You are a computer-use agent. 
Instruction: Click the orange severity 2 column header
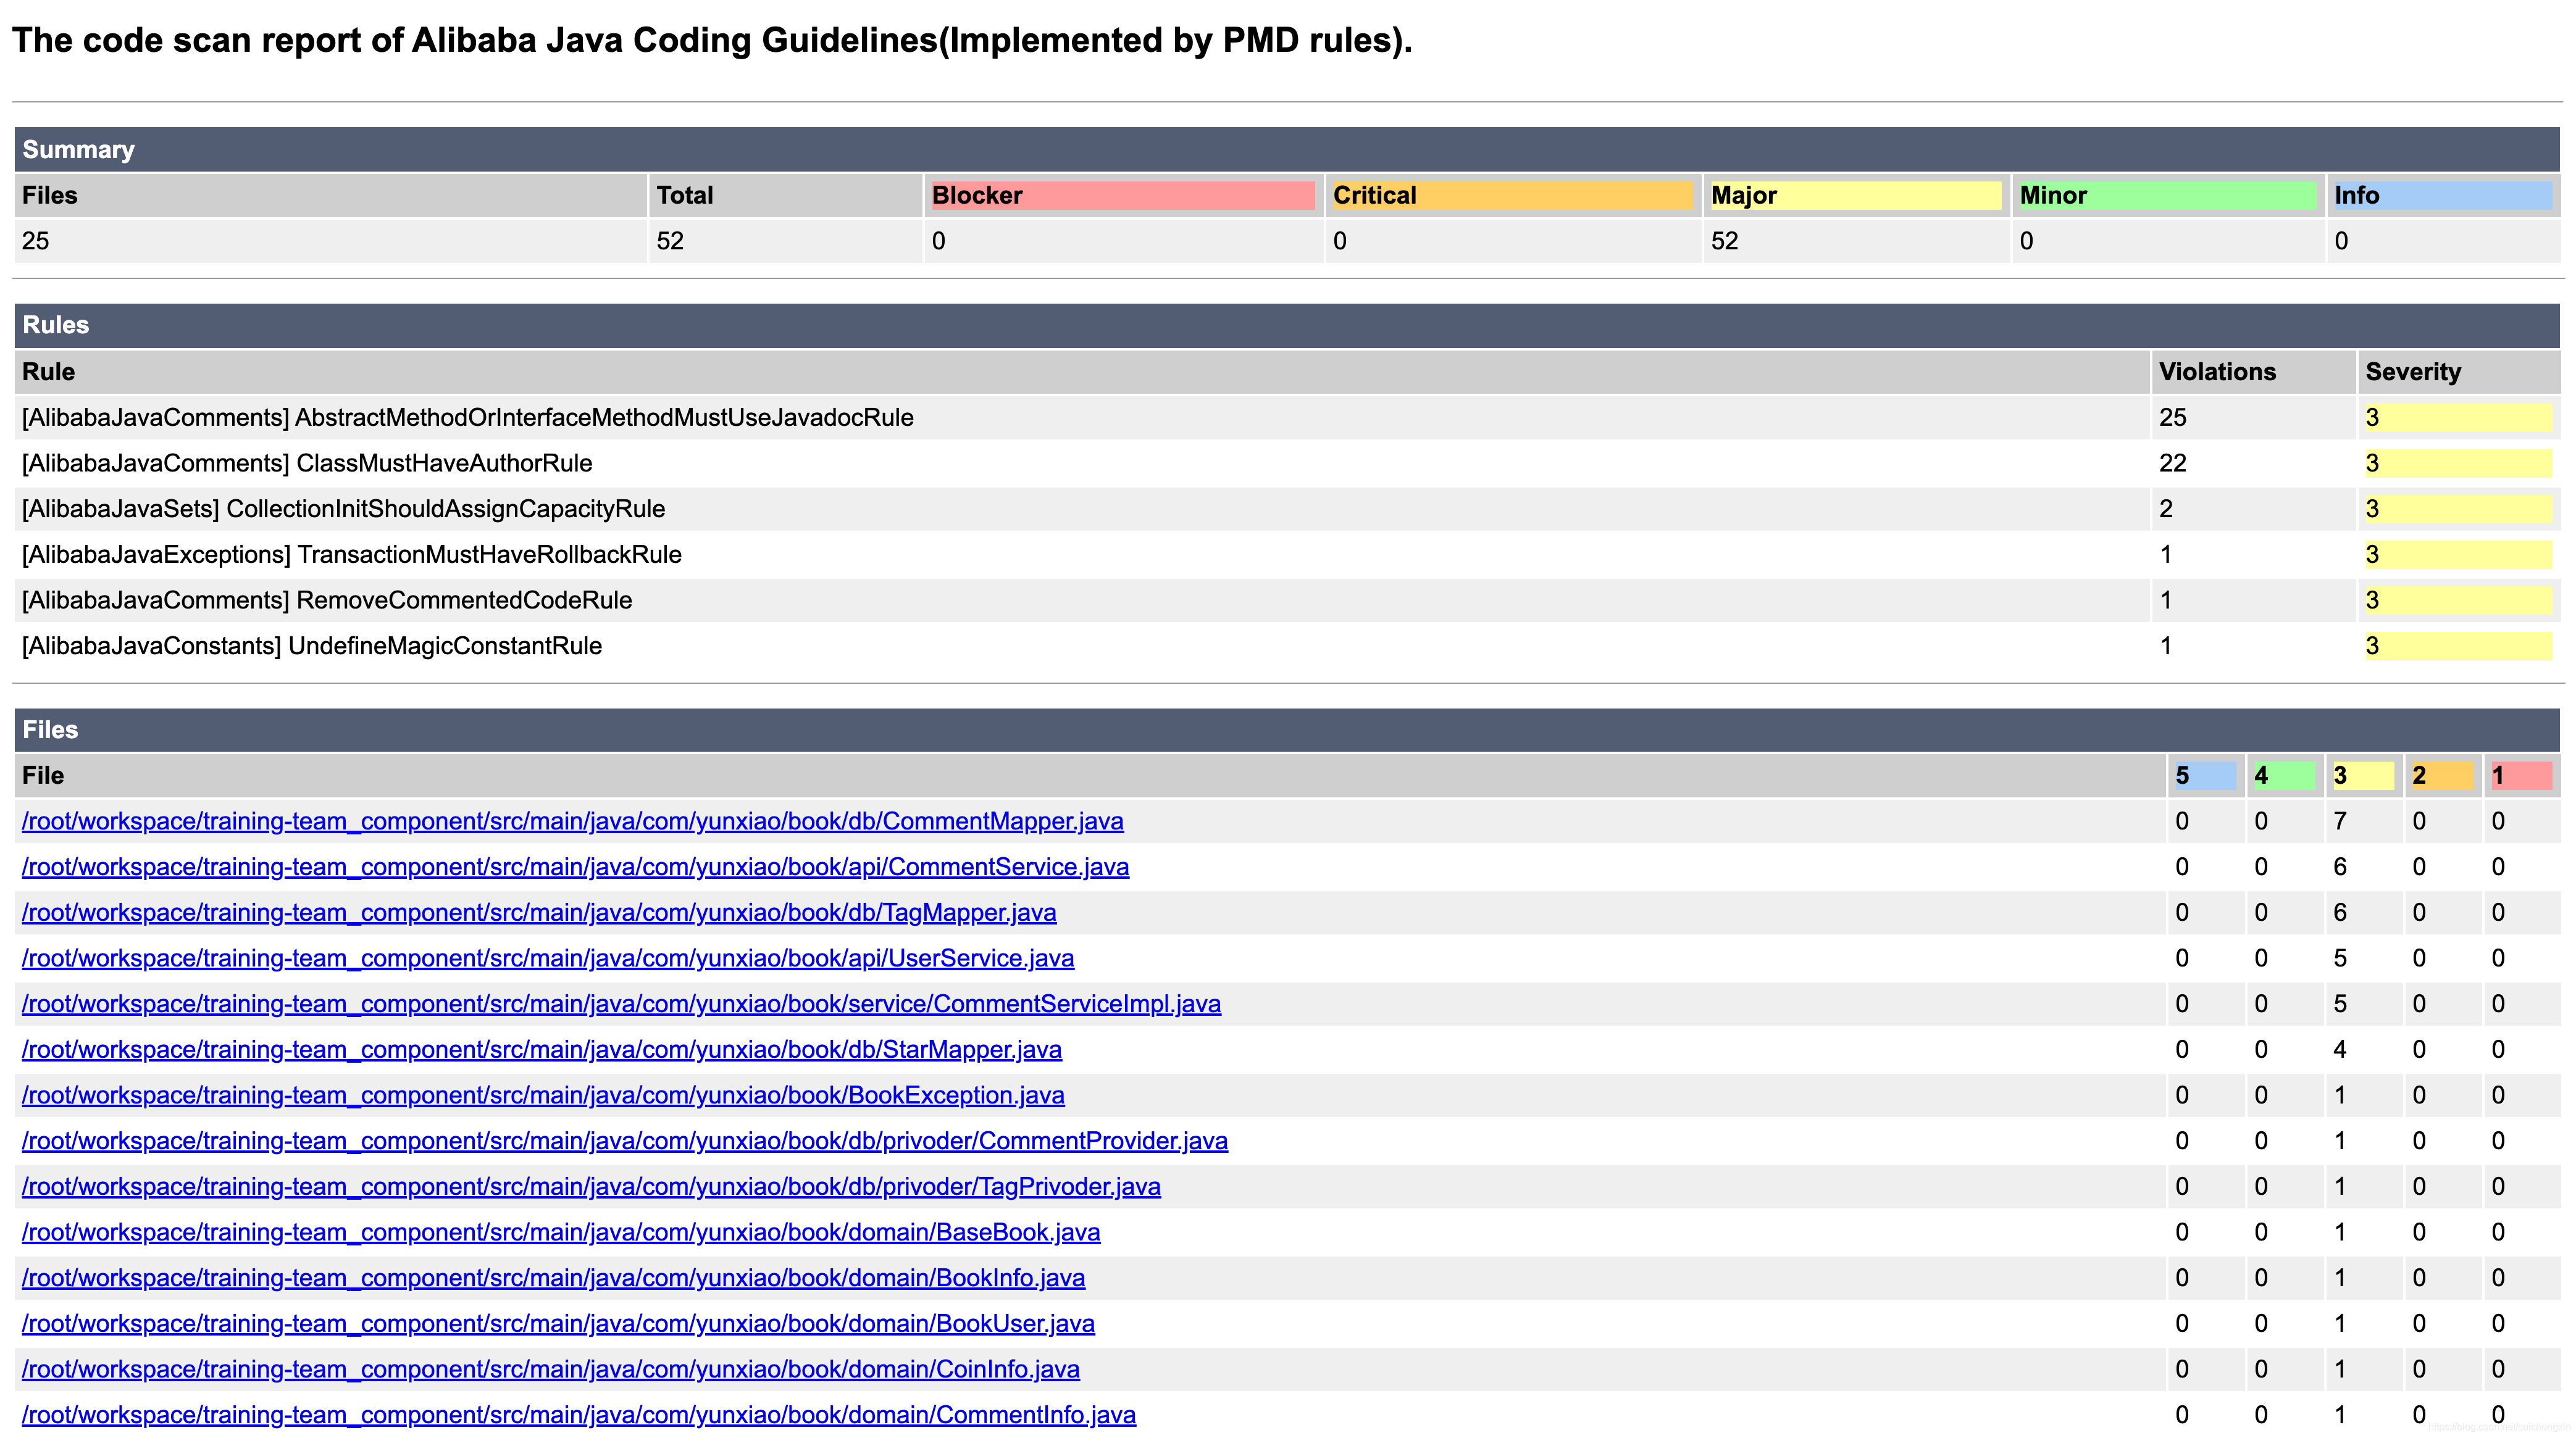point(2442,776)
